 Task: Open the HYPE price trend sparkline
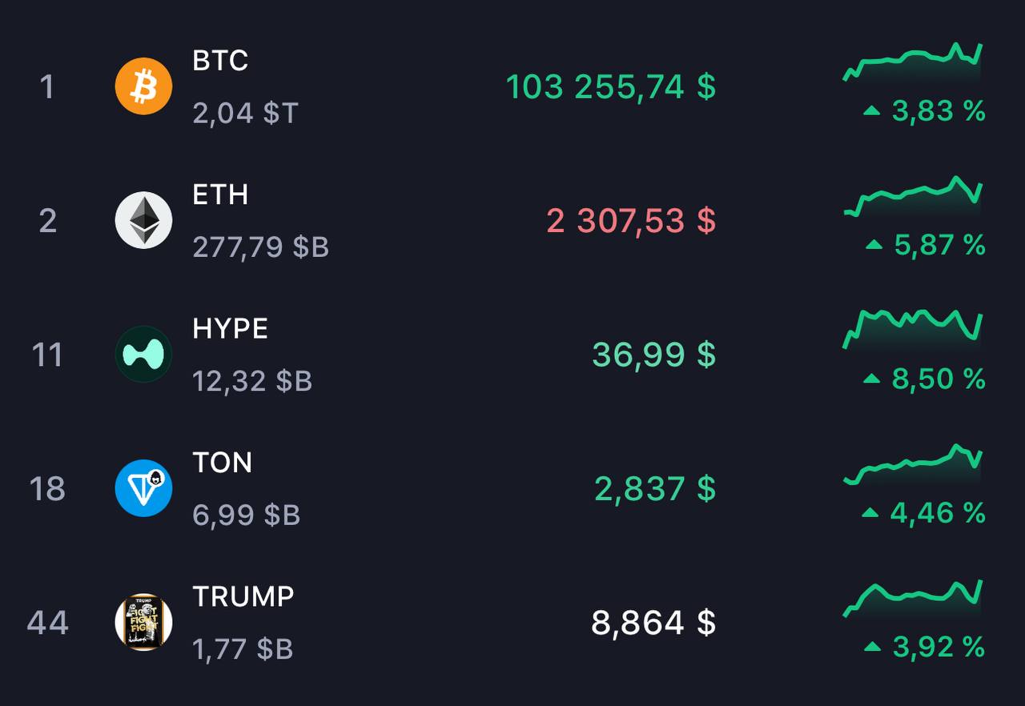pyautogui.click(x=913, y=329)
